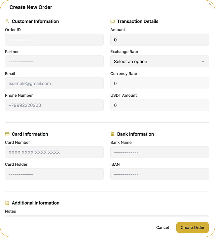
Task: Click the Bank Information heading
Action: pyautogui.click(x=135, y=134)
